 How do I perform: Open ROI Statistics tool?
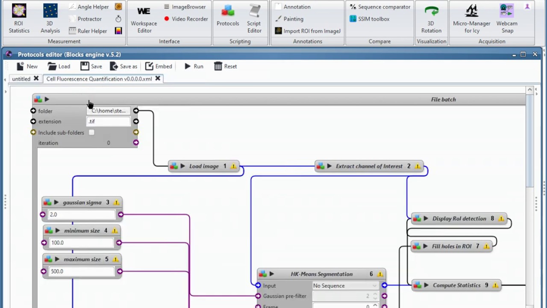(x=19, y=18)
